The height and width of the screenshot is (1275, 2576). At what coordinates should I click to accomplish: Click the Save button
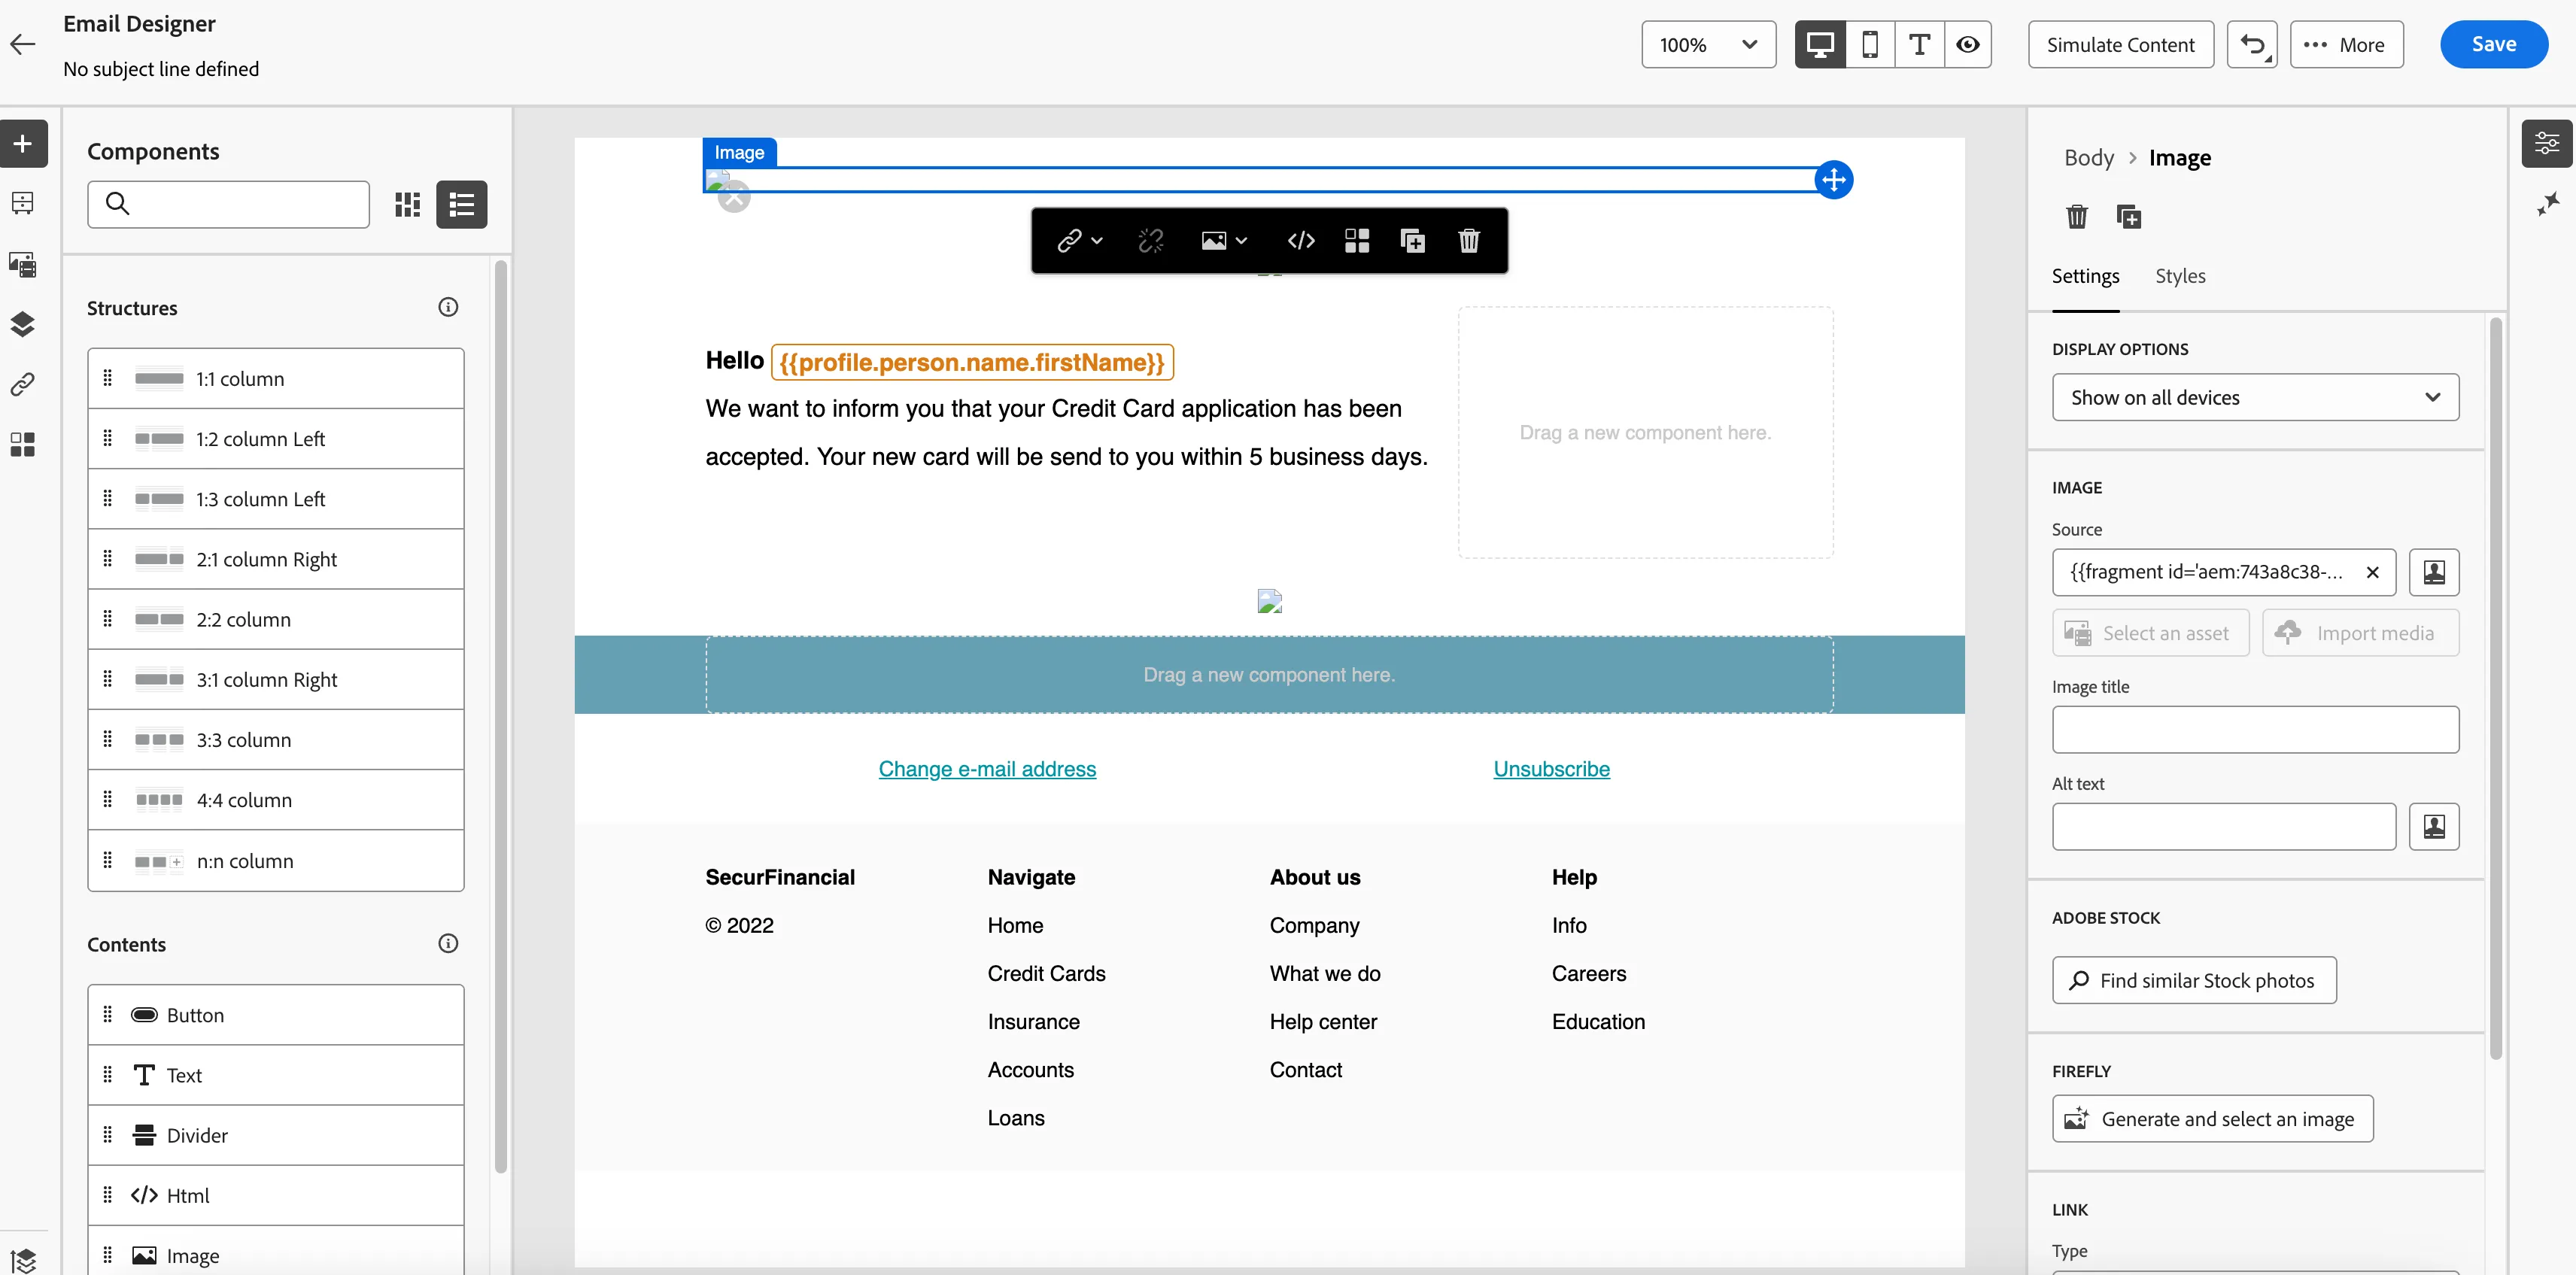pos(2493,44)
